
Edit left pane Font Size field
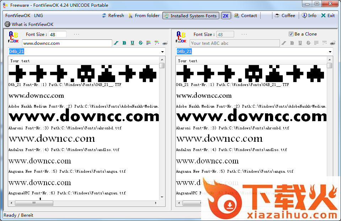pos(58,34)
